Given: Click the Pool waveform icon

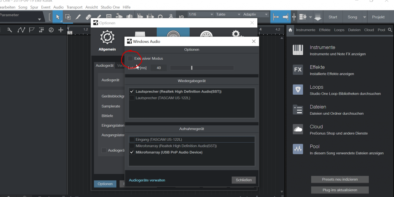Looking at the screenshot, I should 298,149.
